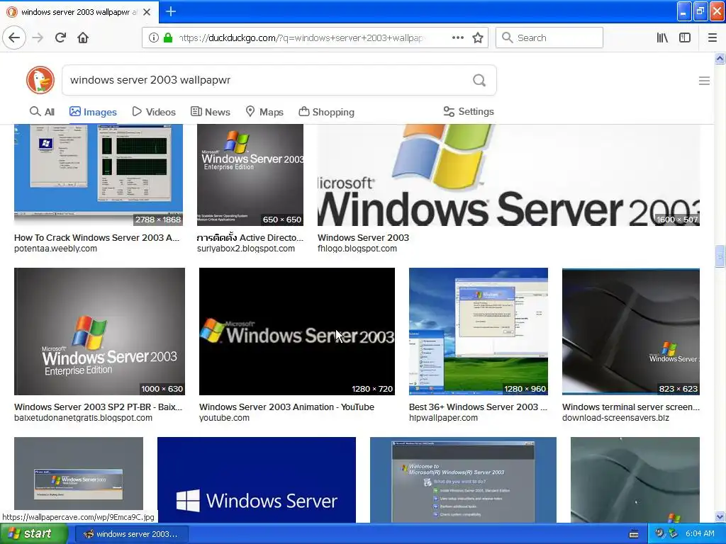Open the Firefox library icon
Image resolution: width=726 pixels, height=544 pixels.
pyautogui.click(x=662, y=38)
